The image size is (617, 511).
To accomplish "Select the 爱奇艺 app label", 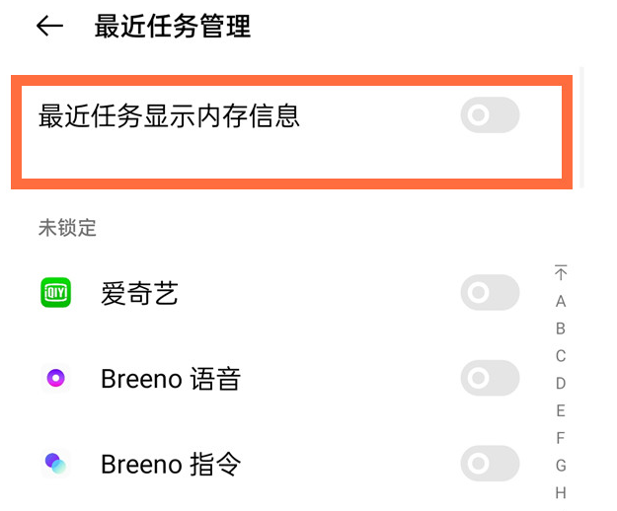I will click(x=139, y=293).
